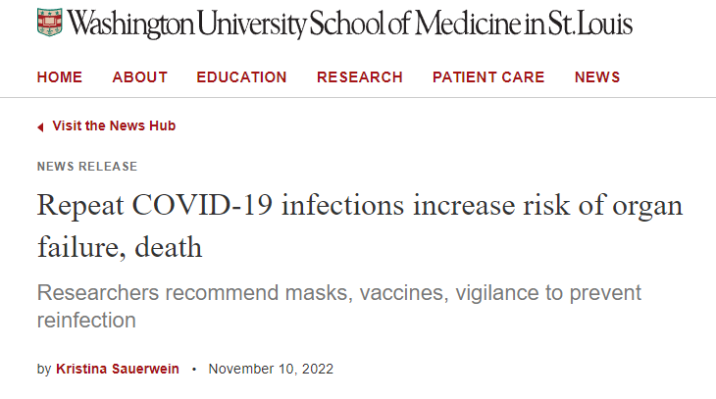The width and height of the screenshot is (716, 399).
Task: Select EDUCATION in the navigation bar
Action: point(241,77)
